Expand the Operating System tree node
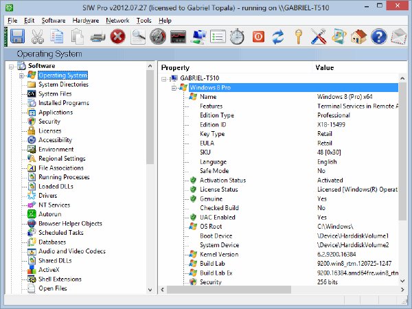412x309 pixels. tap(21, 76)
